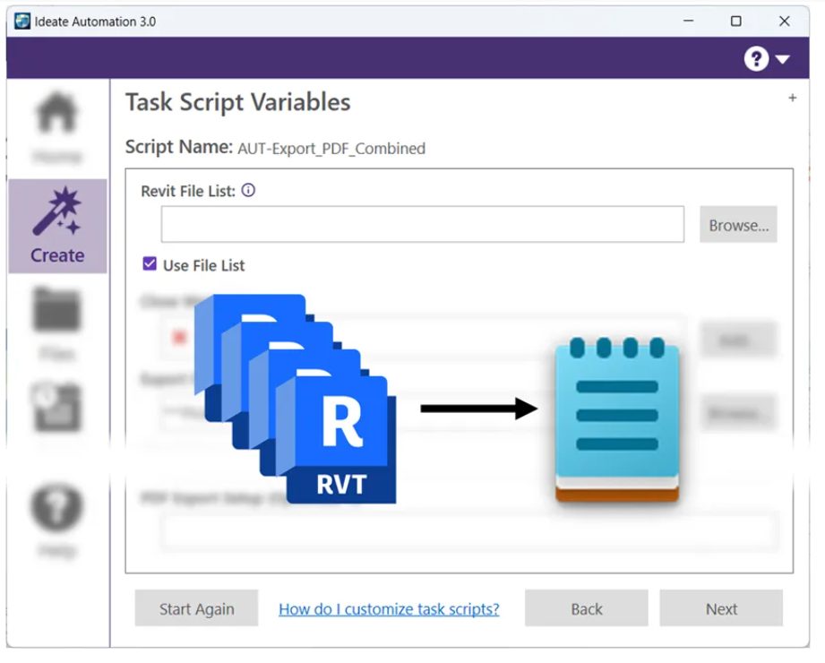This screenshot has width=825, height=663.
Task: Uncheck the Use File List checkbox
Action: pyautogui.click(x=150, y=263)
